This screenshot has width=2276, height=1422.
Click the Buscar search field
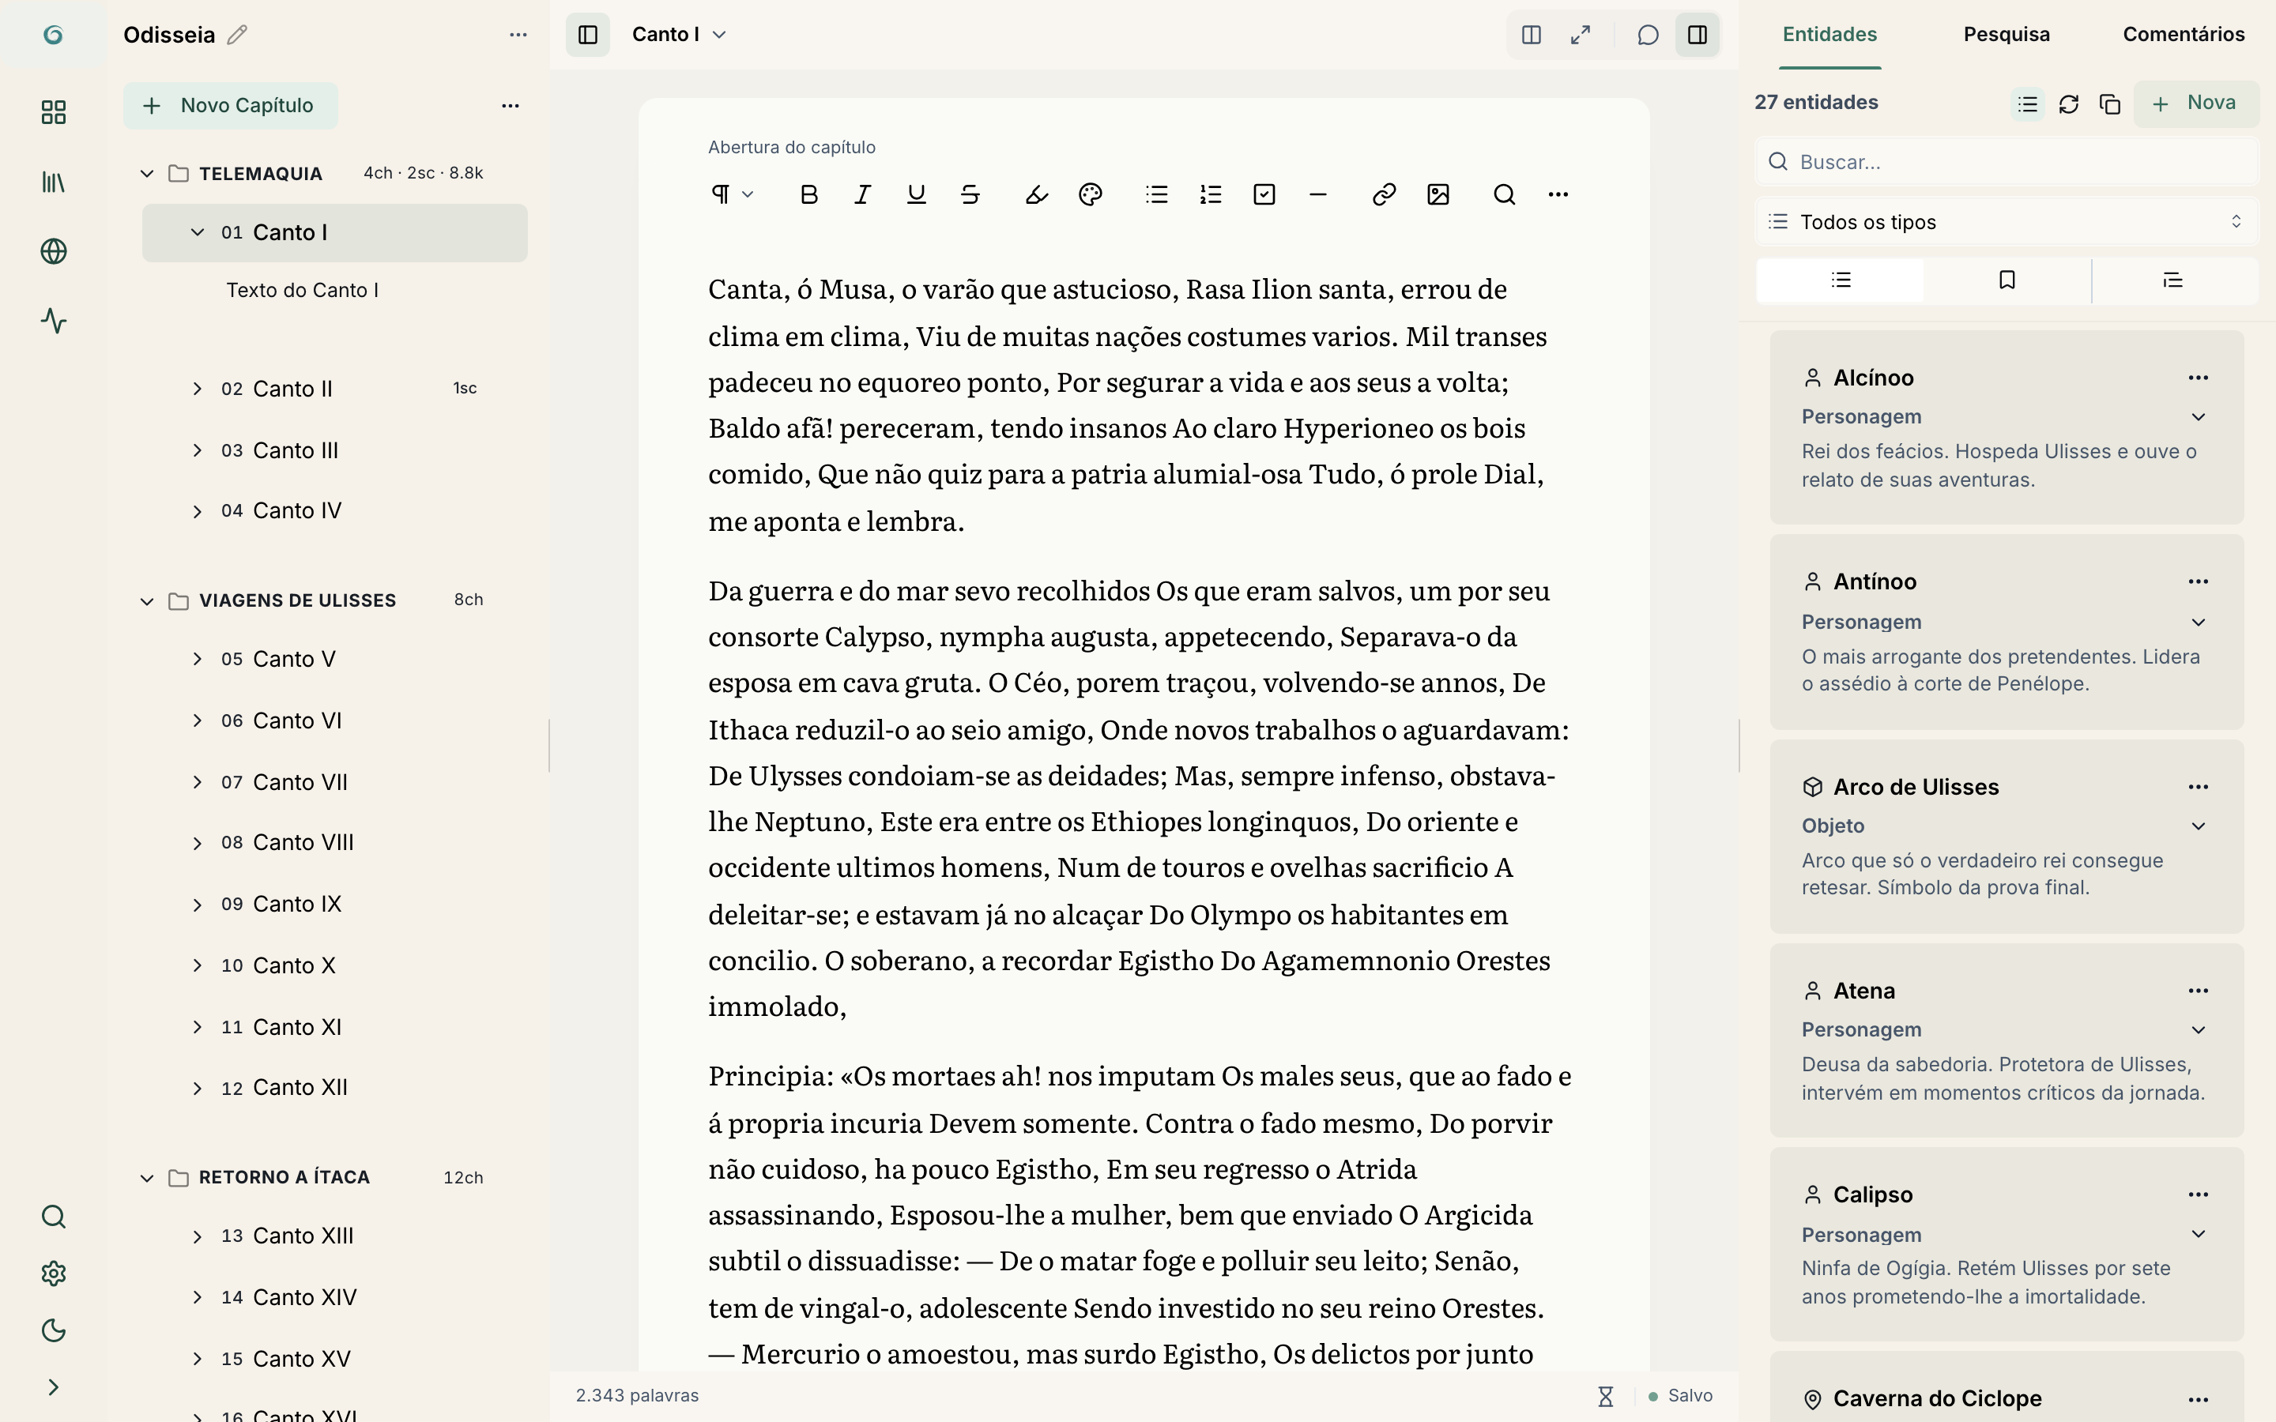(x=2006, y=162)
